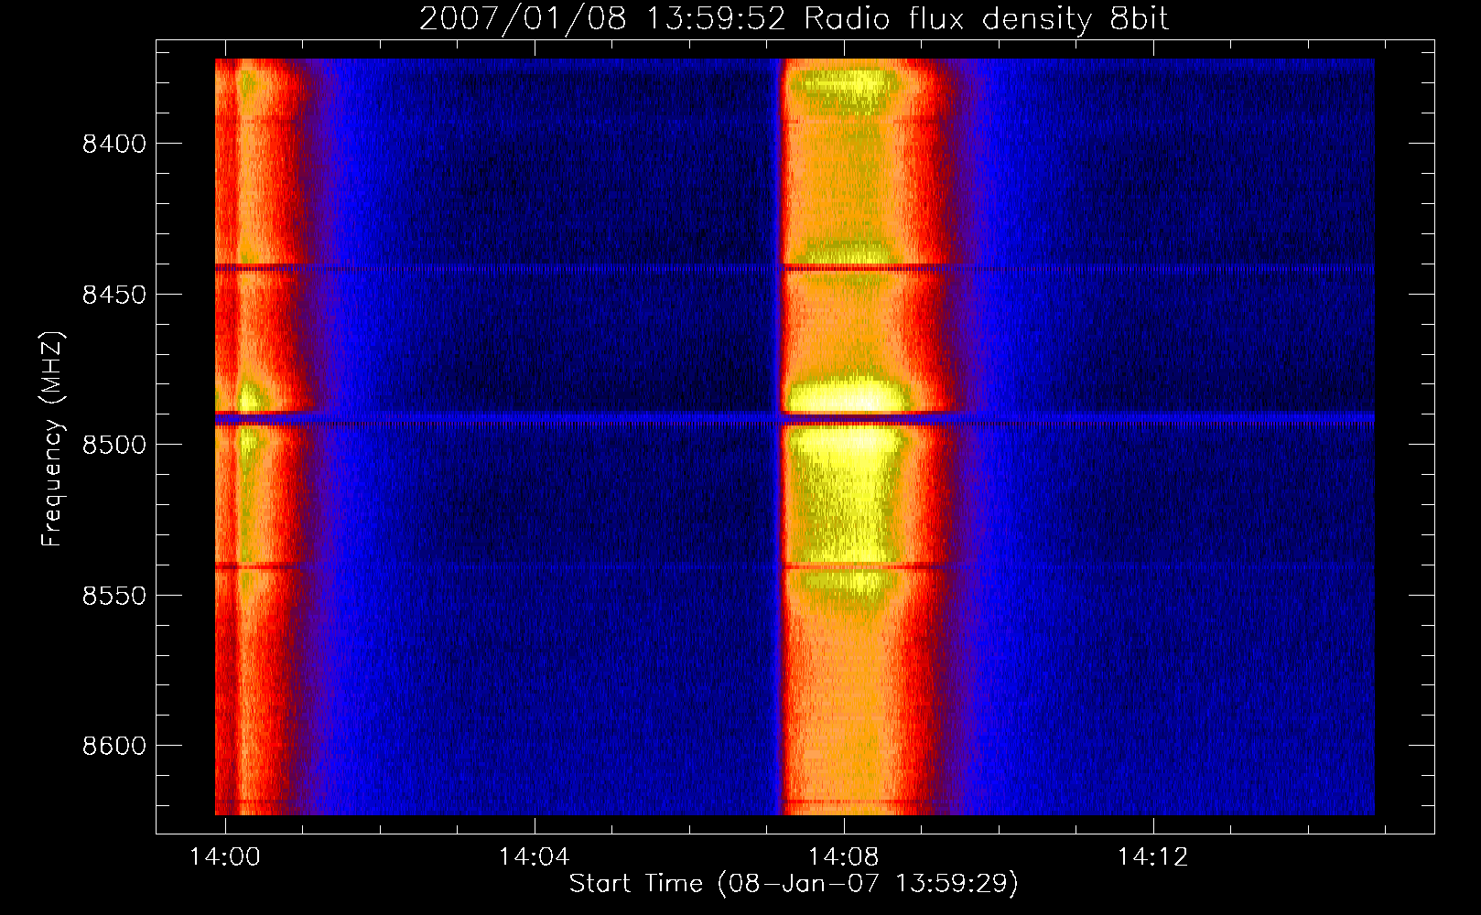Select the 8450 frequency axis label
Screen dimensions: 1481x915
click(x=114, y=295)
